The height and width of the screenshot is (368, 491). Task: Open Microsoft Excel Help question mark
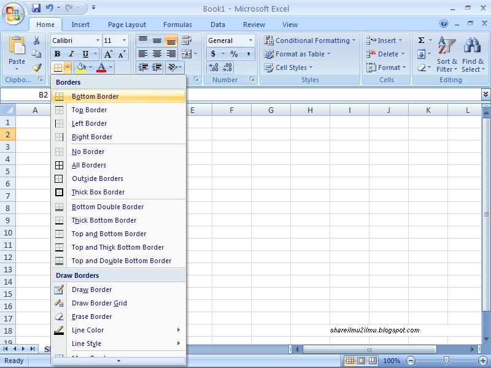[x=443, y=23]
